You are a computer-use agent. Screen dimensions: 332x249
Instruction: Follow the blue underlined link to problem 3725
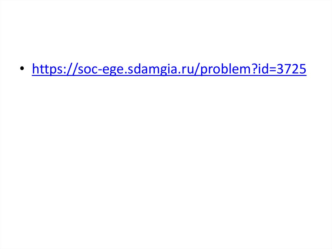pyautogui.click(x=169, y=69)
